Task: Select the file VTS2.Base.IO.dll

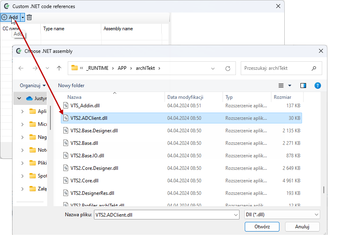Action: 181,156
